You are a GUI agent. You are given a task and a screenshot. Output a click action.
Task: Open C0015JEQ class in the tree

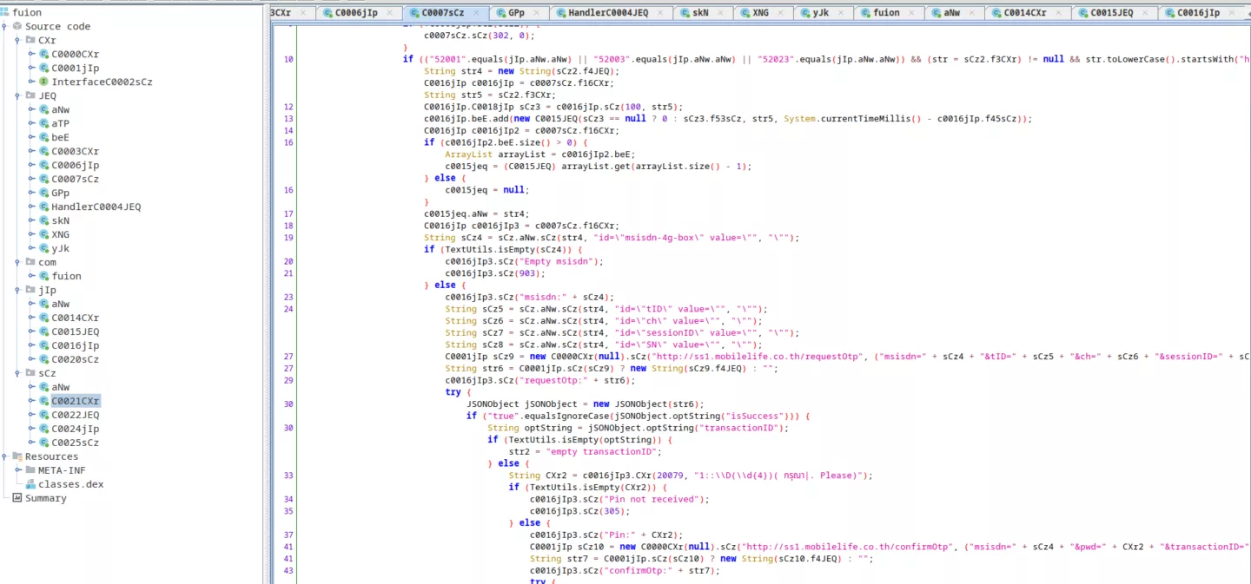tap(75, 331)
